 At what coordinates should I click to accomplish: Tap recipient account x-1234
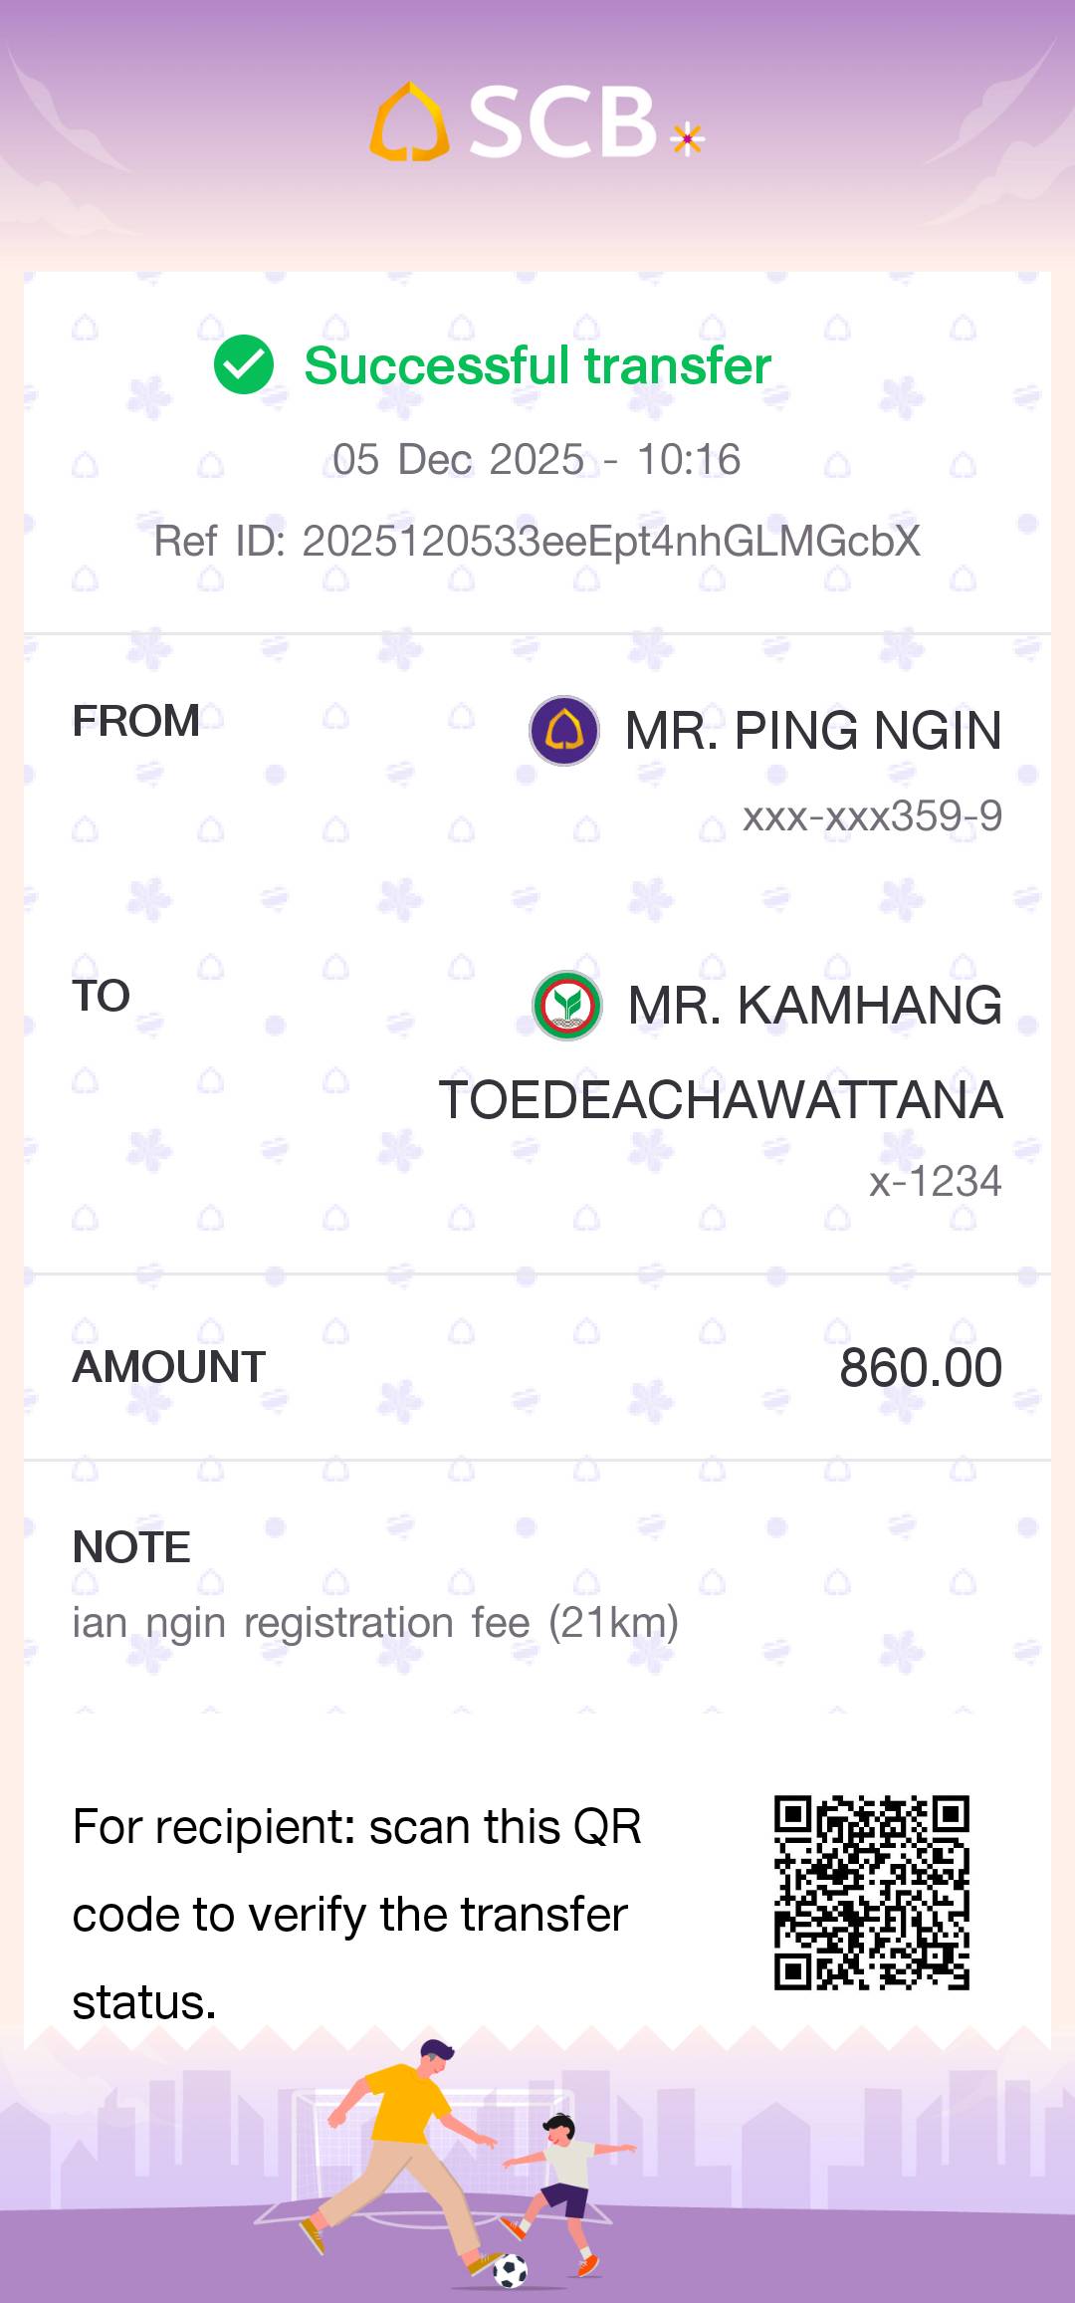point(935,1182)
